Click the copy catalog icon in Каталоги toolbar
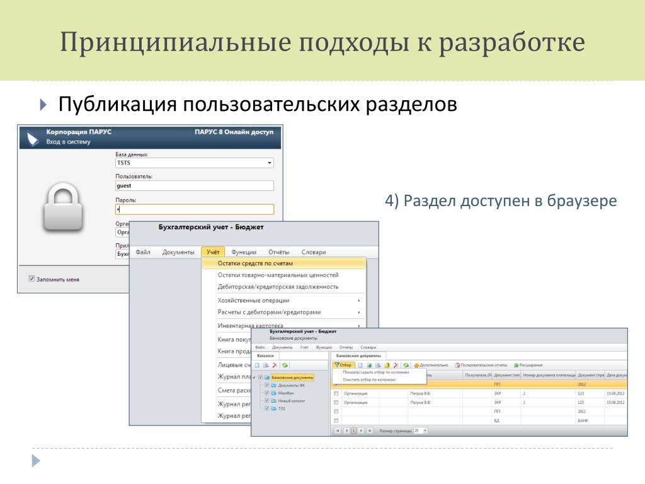This screenshot has width=645, height=484. point(266,365)
